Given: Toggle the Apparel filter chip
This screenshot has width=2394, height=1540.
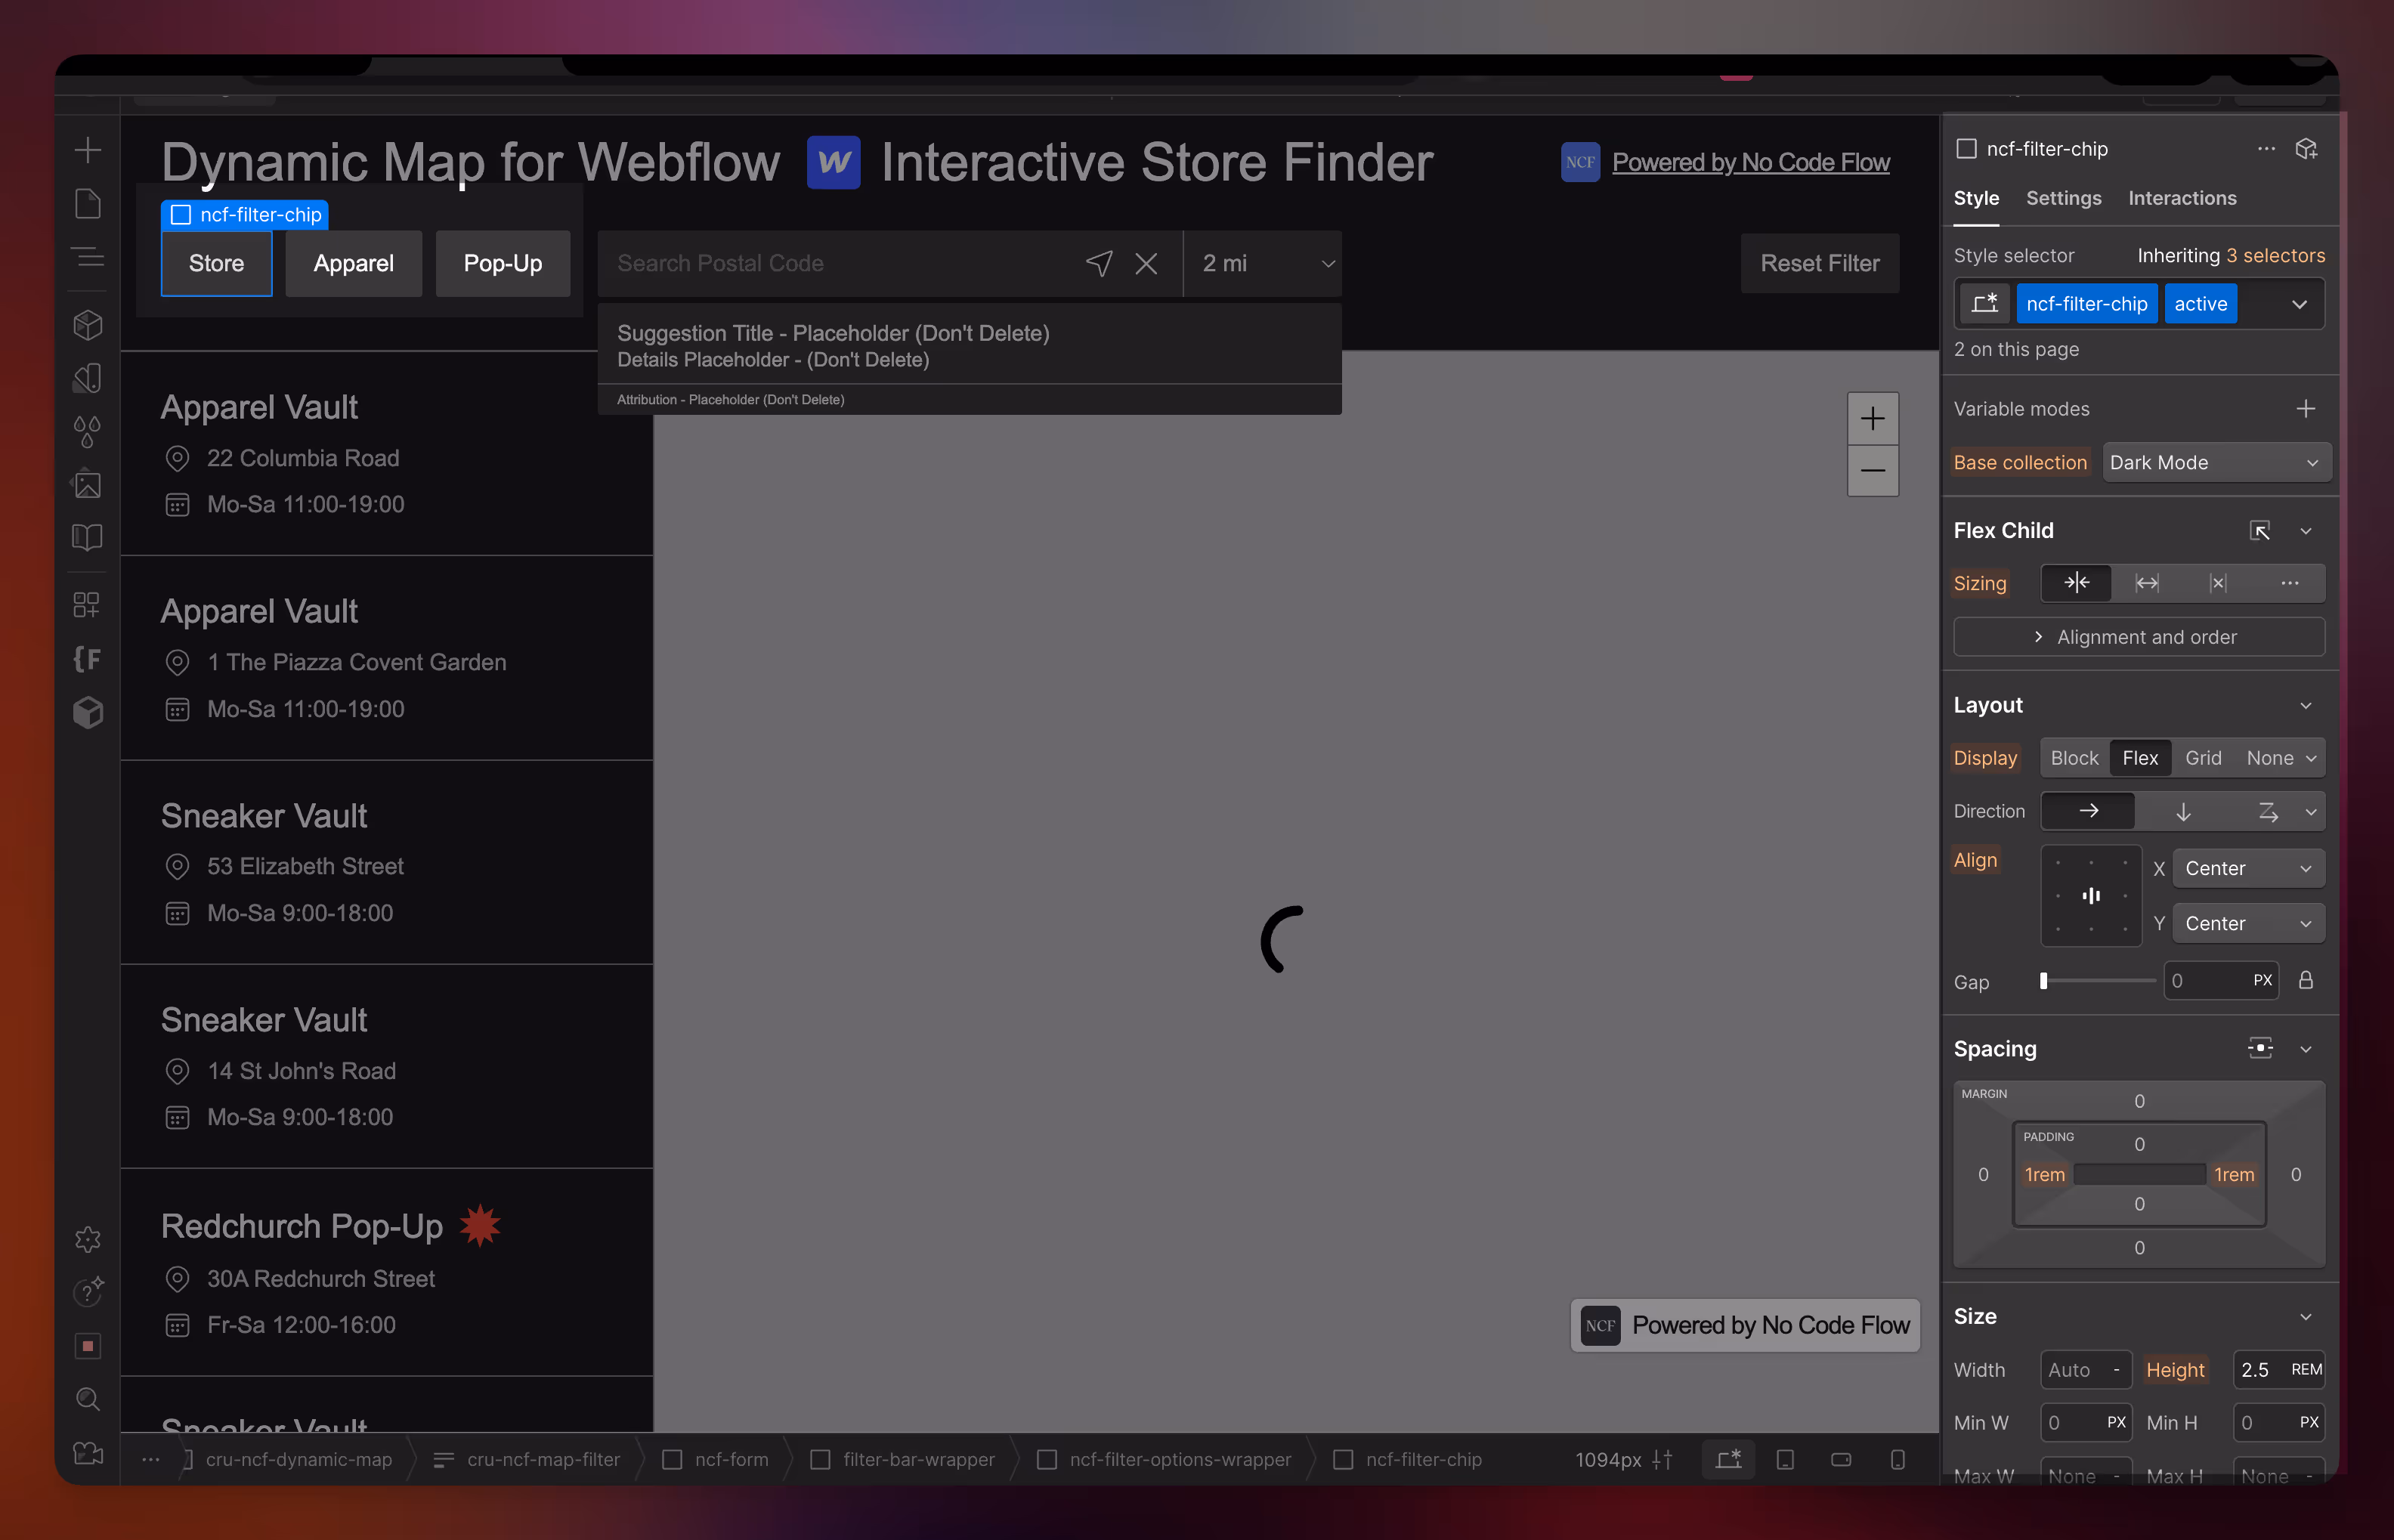Looking at the screenshot, I should click(x=353, y=263).
